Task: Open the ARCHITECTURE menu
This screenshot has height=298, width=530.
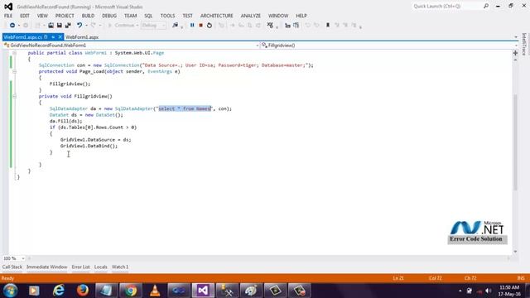Action: [x=217, y=16]
